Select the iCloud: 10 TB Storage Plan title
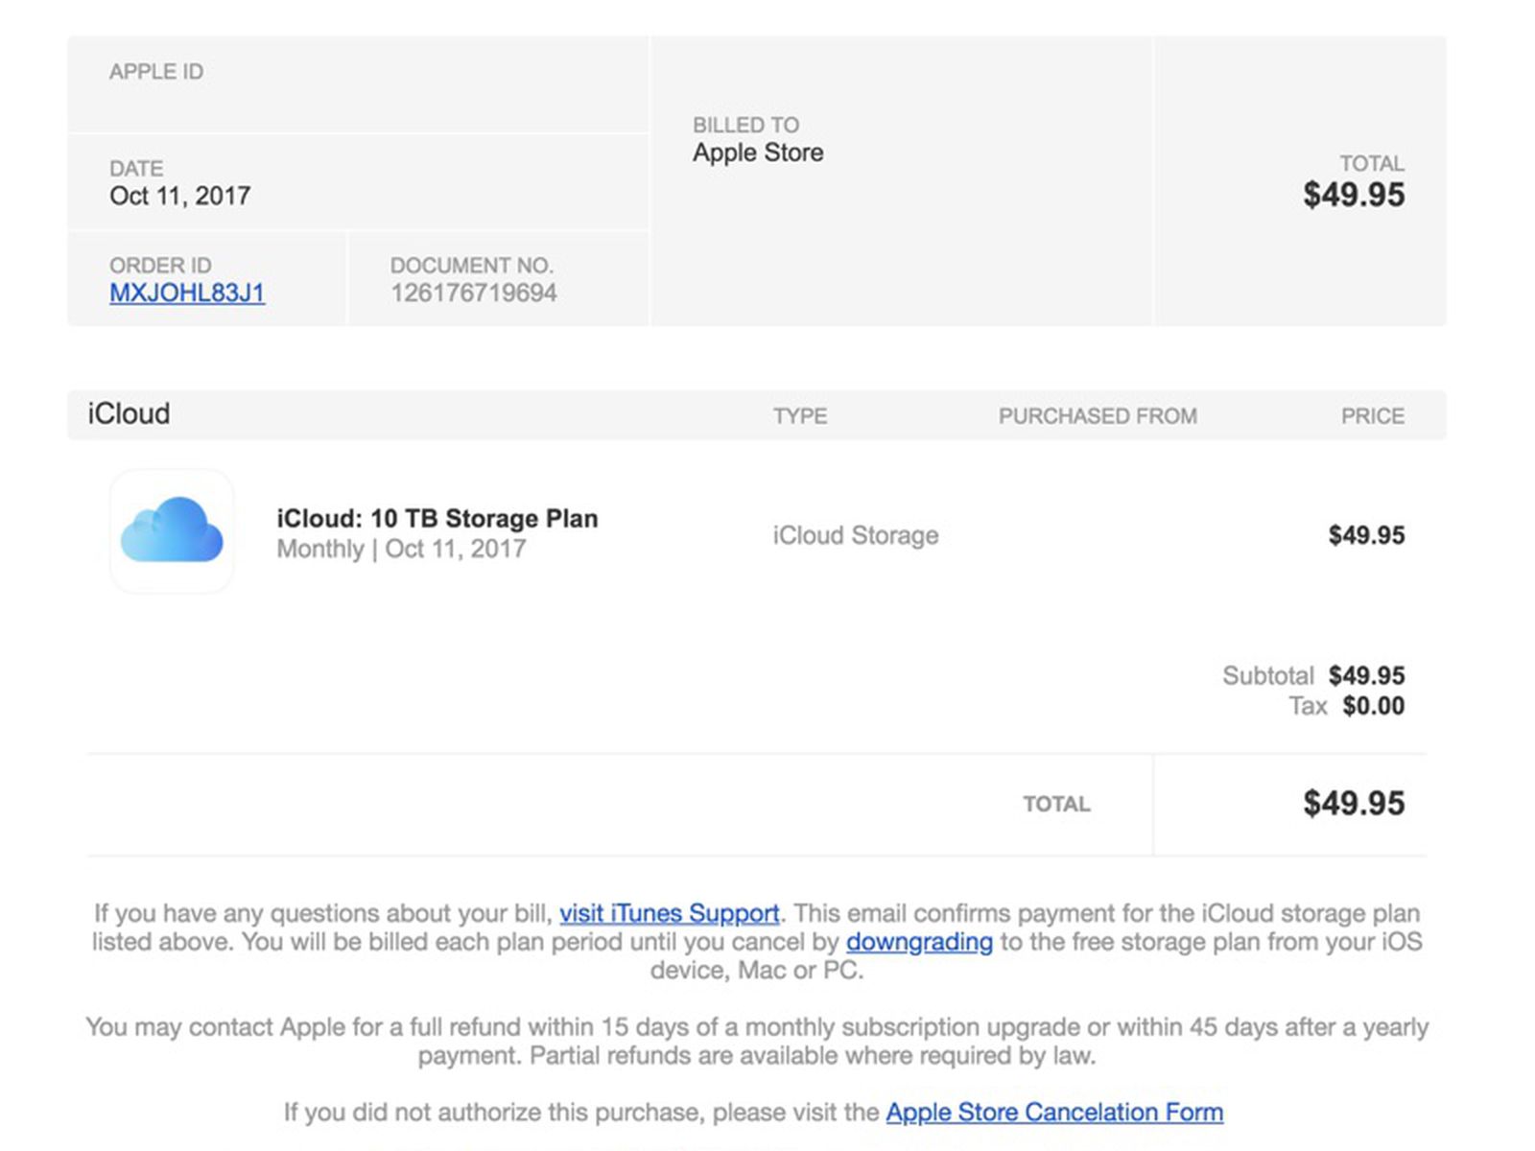This screenshot has width=1535, height=1151. click(437, 518)
